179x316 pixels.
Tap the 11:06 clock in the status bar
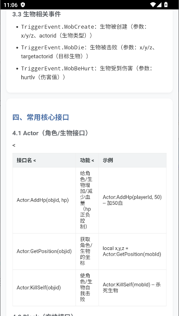coord(11,5)
